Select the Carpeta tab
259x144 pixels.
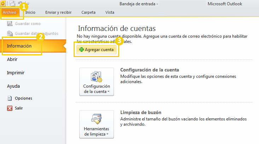(x=88, y=12)
